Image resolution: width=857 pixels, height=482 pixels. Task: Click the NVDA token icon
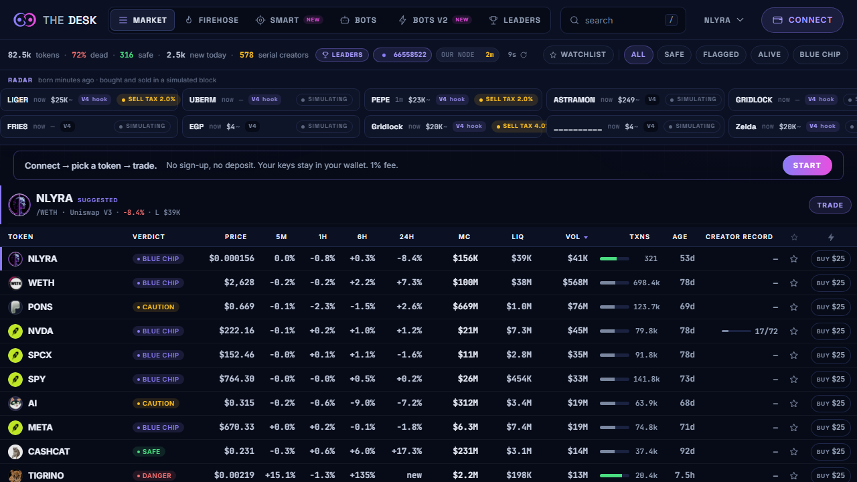click(x=15, y=331)
